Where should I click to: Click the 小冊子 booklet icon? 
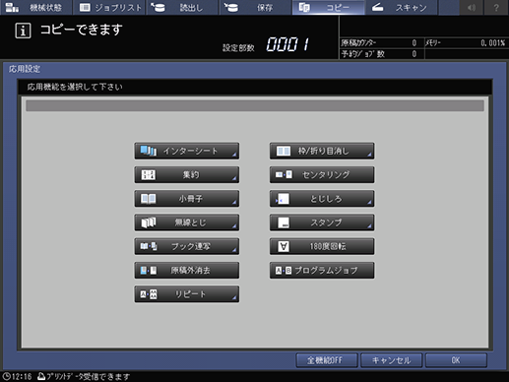pos(149,199)
